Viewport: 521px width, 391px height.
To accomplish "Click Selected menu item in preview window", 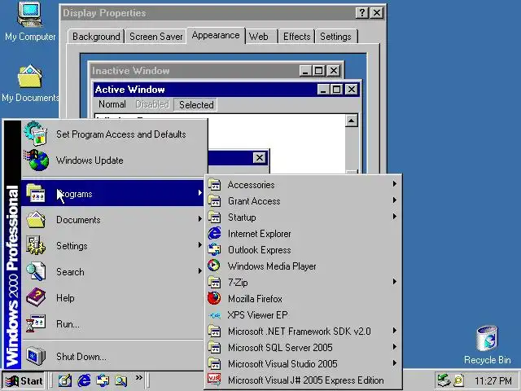I will [x=196, y=105].
